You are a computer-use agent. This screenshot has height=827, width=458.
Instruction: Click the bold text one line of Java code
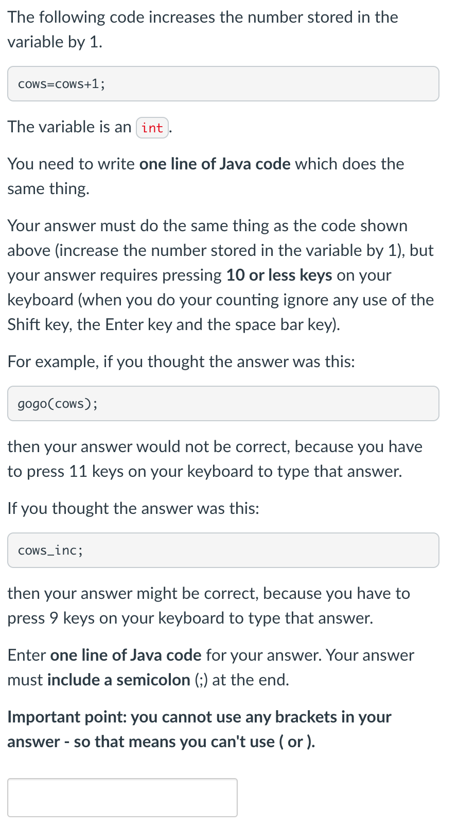[215, 164]
